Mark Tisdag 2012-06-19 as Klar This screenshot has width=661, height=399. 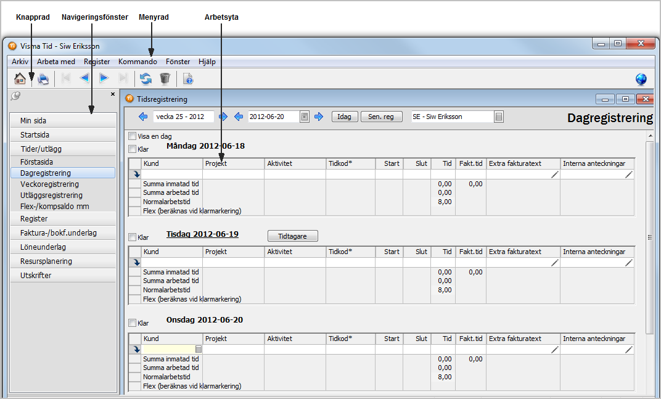point(133,237)
